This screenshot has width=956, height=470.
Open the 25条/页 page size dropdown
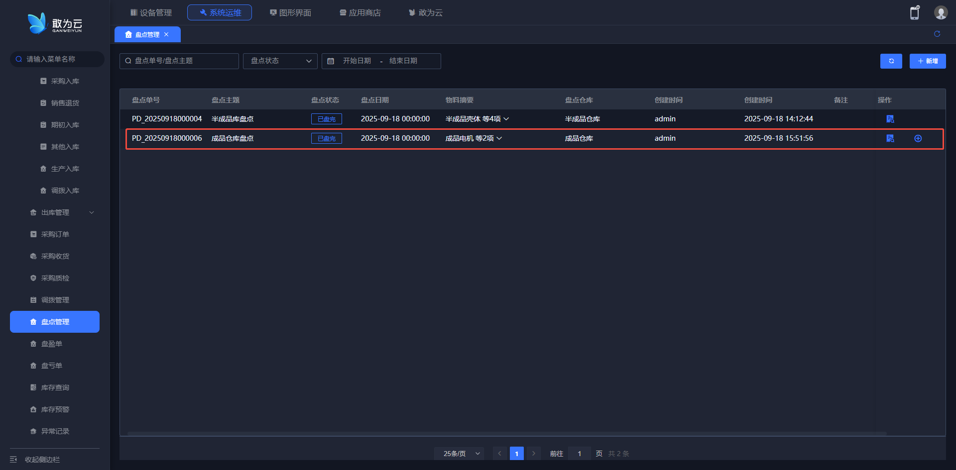(459, 454)
